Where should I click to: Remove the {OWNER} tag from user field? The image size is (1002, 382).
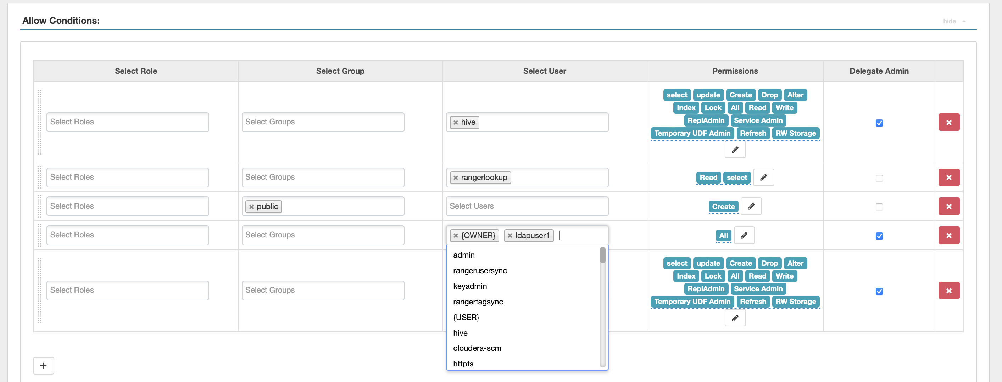pos(456,236)
